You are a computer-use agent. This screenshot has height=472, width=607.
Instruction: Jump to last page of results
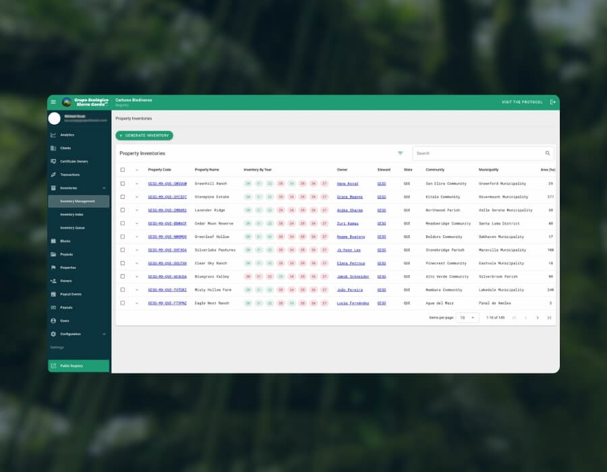549,318
